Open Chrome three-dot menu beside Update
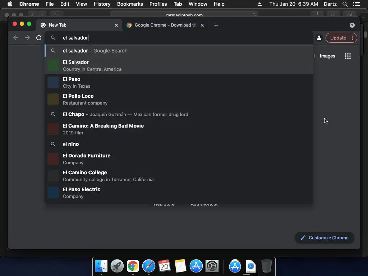The image size is (368, 276). pyautogui.click(x=352, y=38)
